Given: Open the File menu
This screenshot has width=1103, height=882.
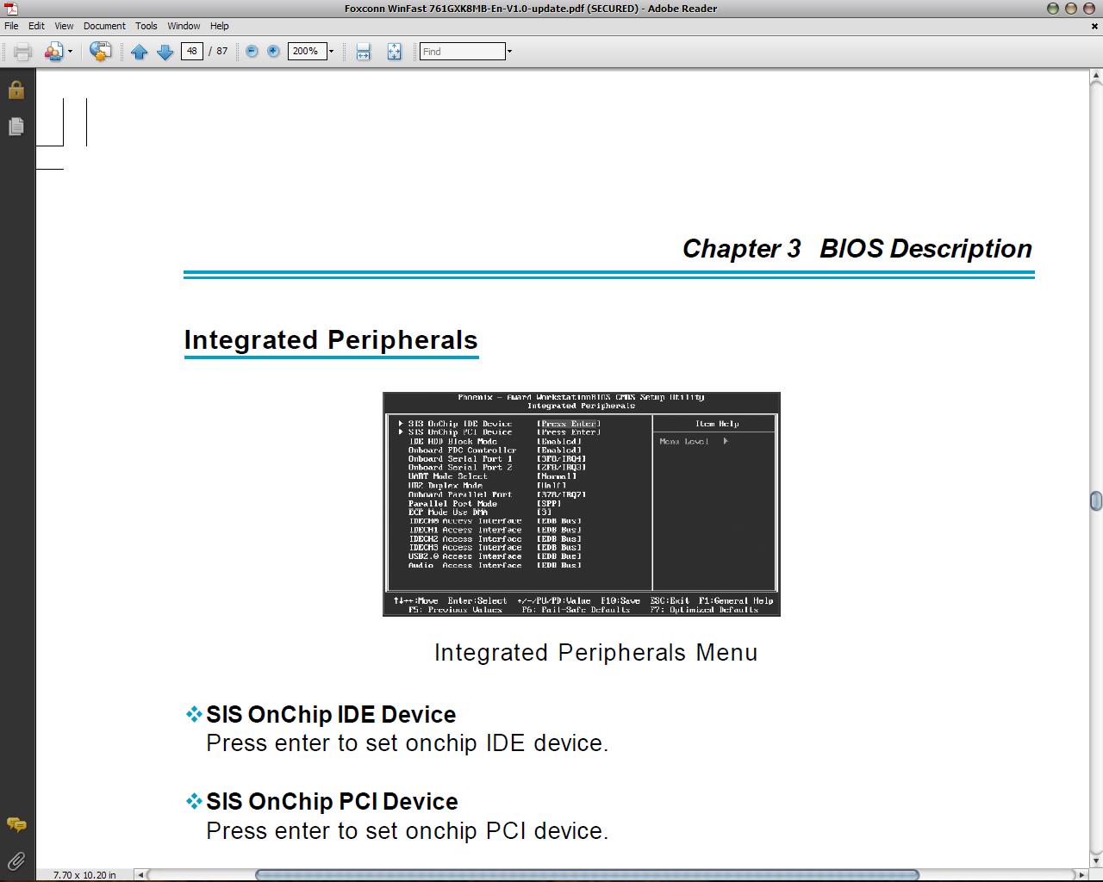Looking at the screenshot, I should 11,26.
